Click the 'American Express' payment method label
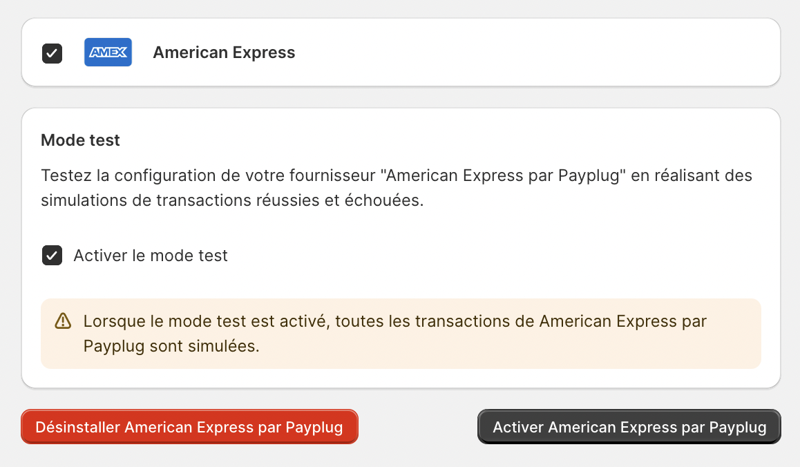 (224, 53)
